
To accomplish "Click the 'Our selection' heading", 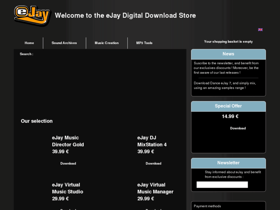I will coord(37,121).
